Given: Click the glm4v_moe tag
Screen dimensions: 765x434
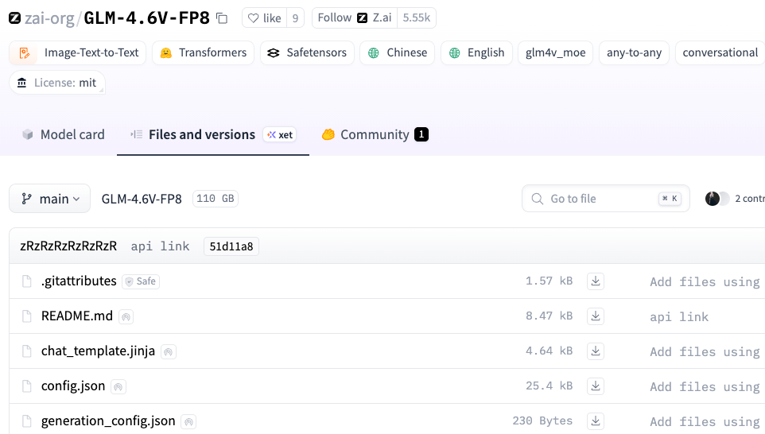Looking at the screenshot, I should click(555, 52).
